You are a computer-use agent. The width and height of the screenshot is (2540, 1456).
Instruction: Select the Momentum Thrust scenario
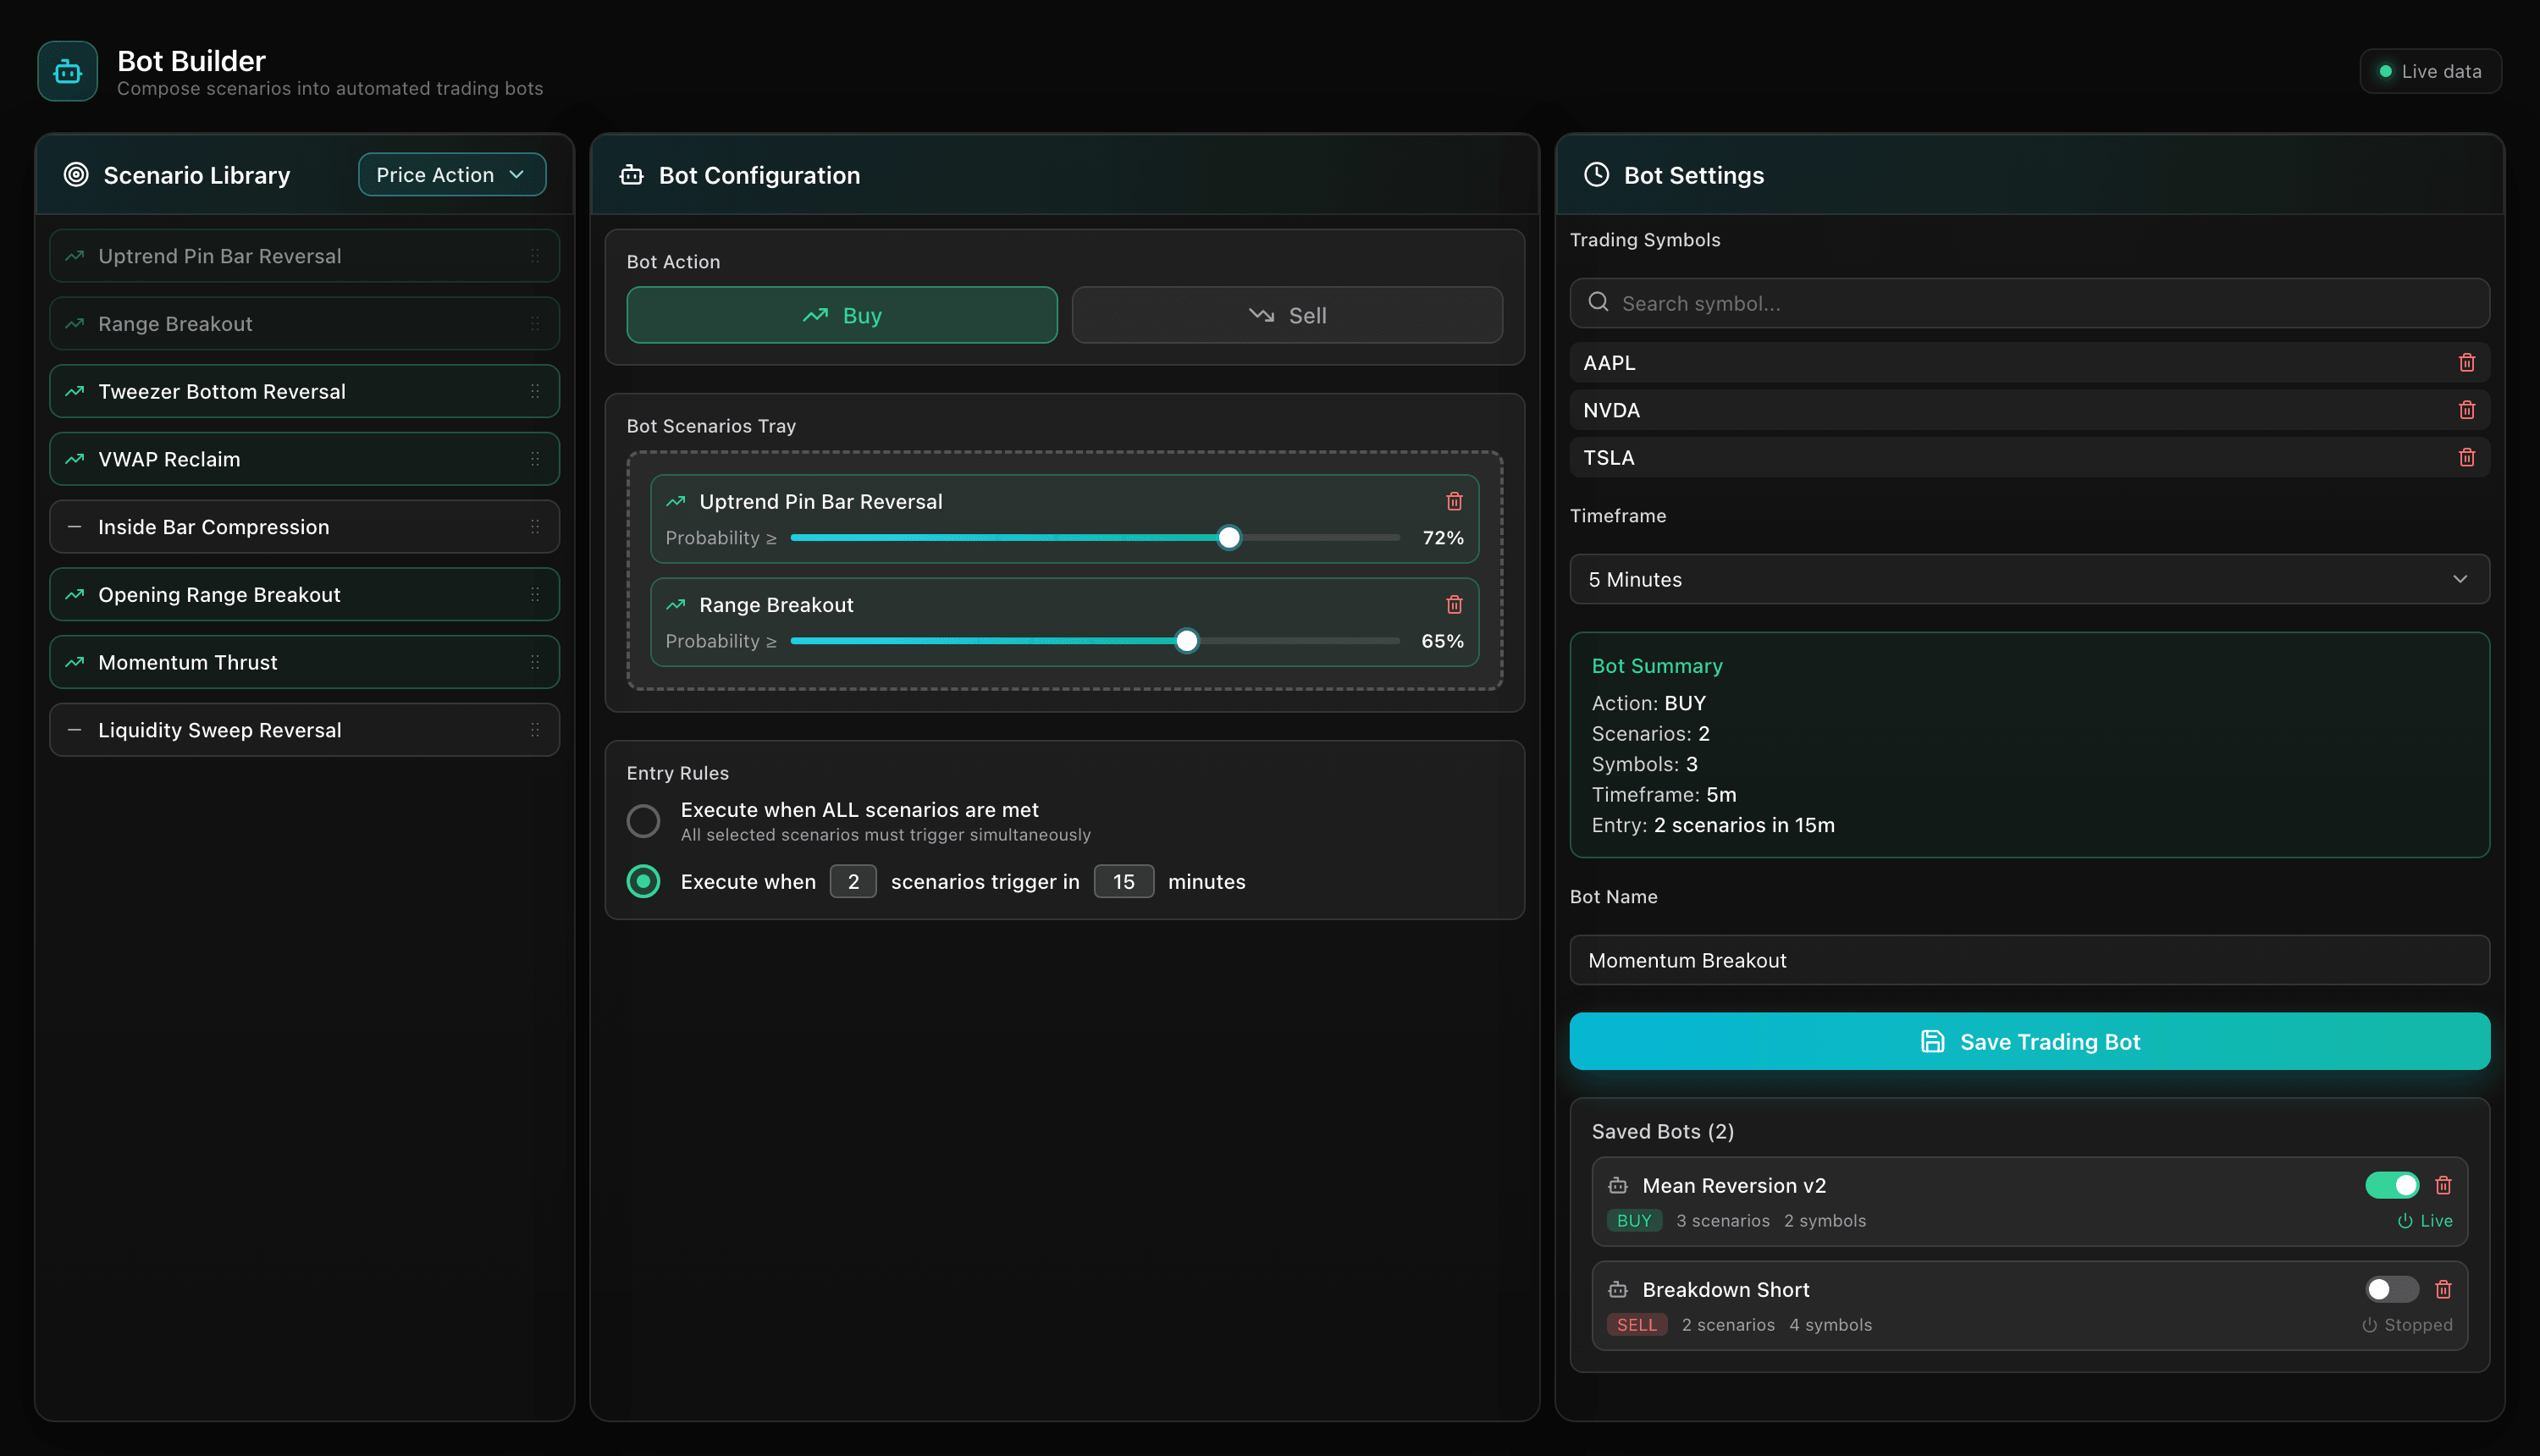point(304,662)
